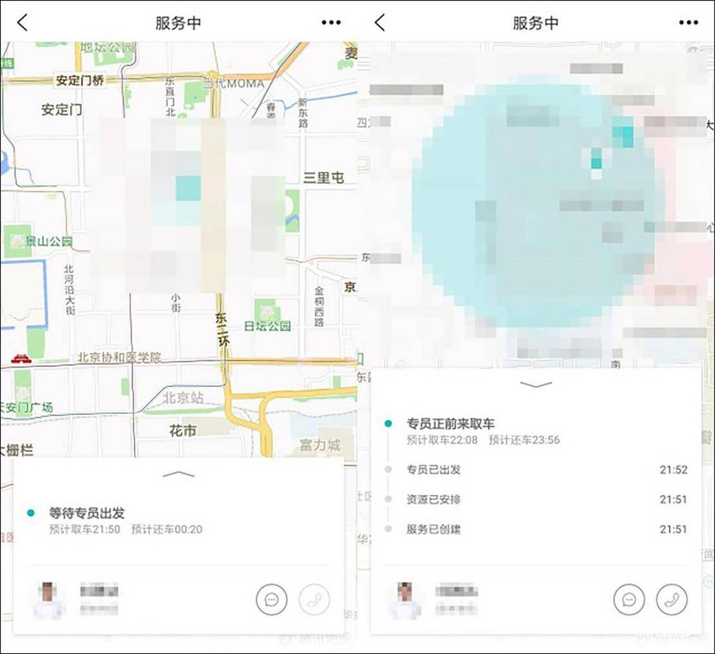Tap 预计还车00:20 text
Screen dimensions: 715x654
click(x=167, y=529)
